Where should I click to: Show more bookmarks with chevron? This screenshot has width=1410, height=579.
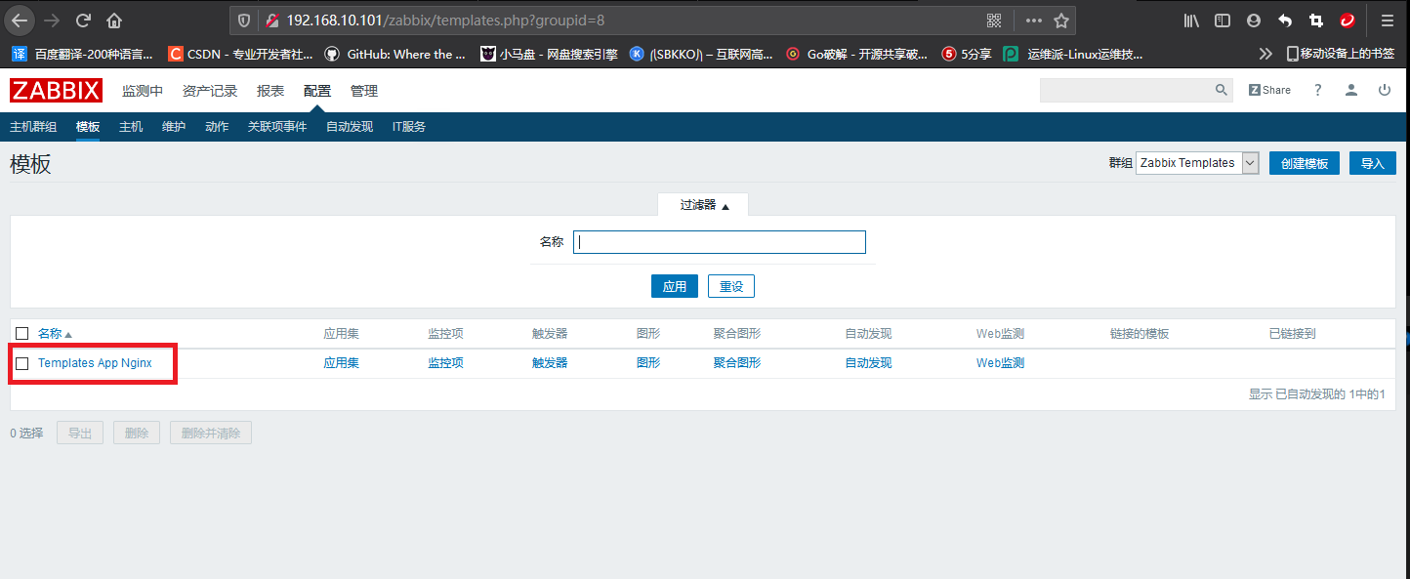[1265, 54]
